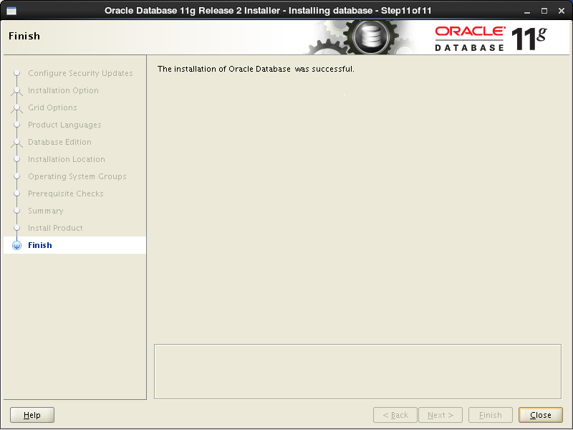
Task: Click the Close button
Action: [x=541, y=415]
